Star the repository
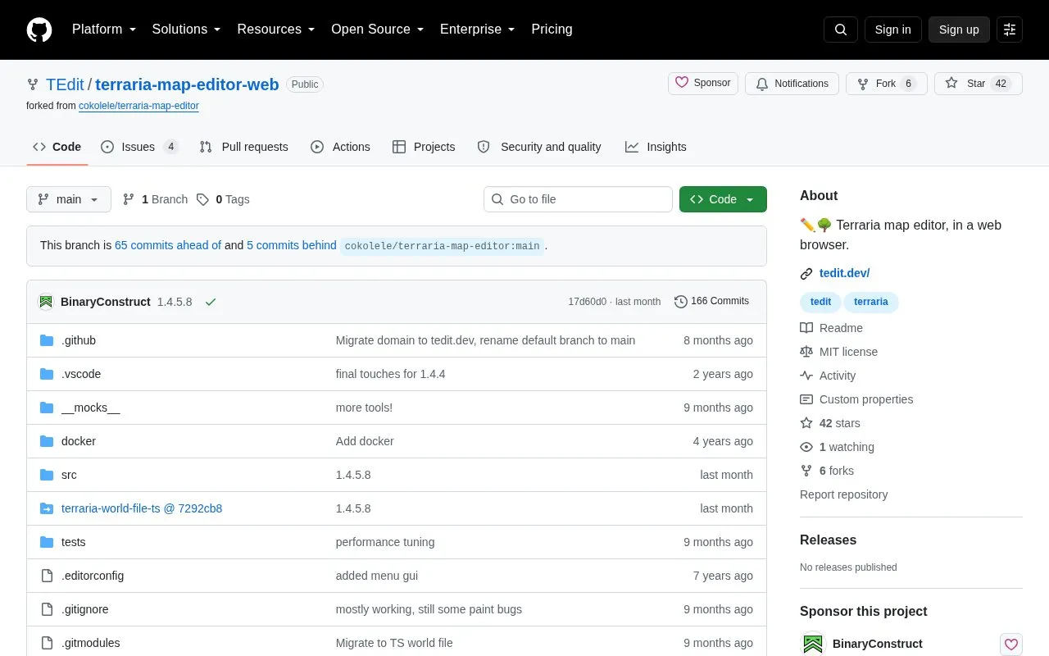The height and width of the screenshot is (656, 1049). click(978, 84)
